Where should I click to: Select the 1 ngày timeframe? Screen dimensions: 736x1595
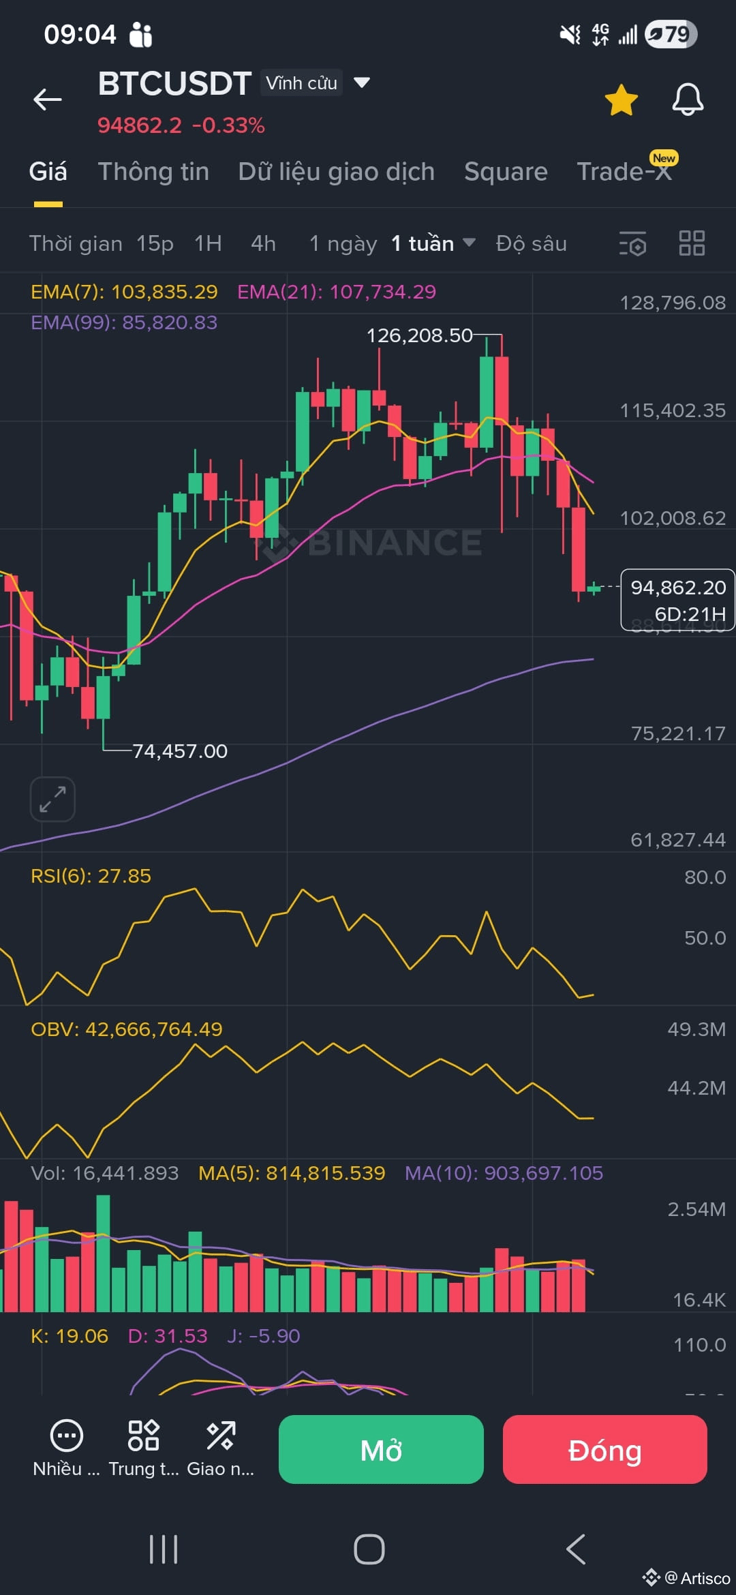(343, 243)
